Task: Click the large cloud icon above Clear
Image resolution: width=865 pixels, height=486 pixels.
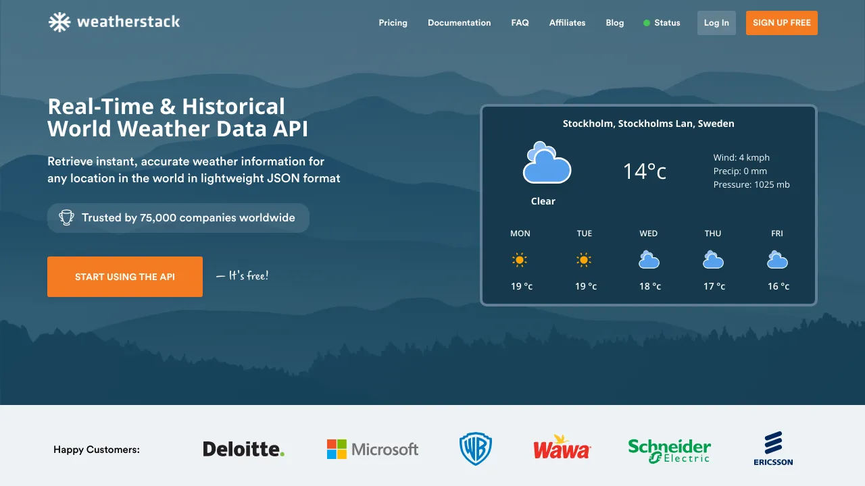Action: pos(547,163)
